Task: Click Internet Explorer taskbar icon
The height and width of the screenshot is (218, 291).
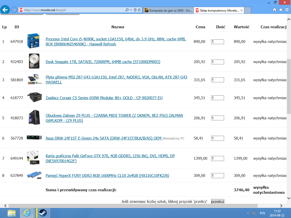Action: pyautogui.click(x=27, y=213)
